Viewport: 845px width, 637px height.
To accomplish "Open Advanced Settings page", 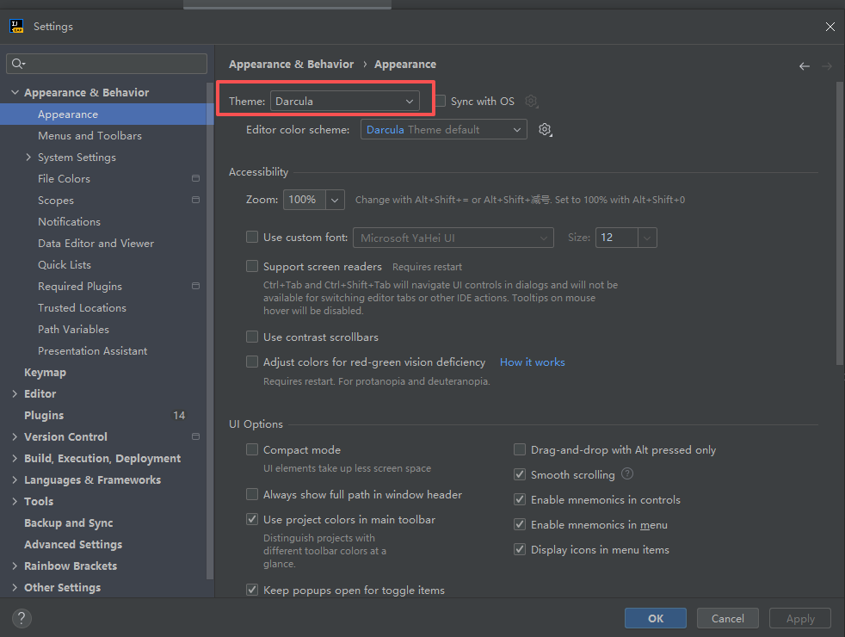I will pyautogui.click(x=73, y=544).
